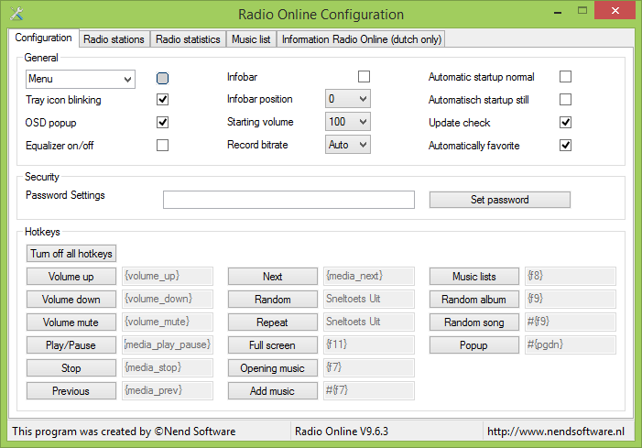
Task: Click the Music lists hotkey button
Action: pos(474,277)
